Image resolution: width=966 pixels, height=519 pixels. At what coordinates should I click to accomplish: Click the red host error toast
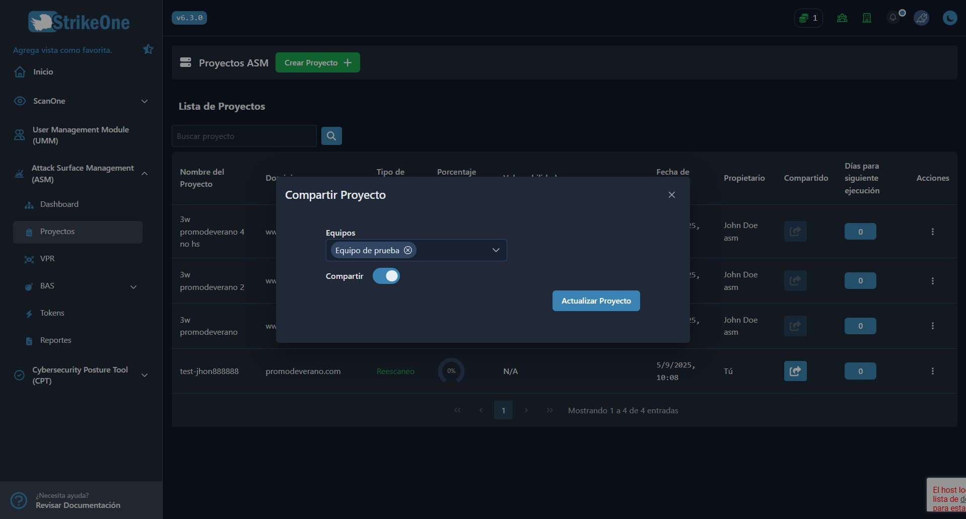pyautogui.click(x=947, y=495)
